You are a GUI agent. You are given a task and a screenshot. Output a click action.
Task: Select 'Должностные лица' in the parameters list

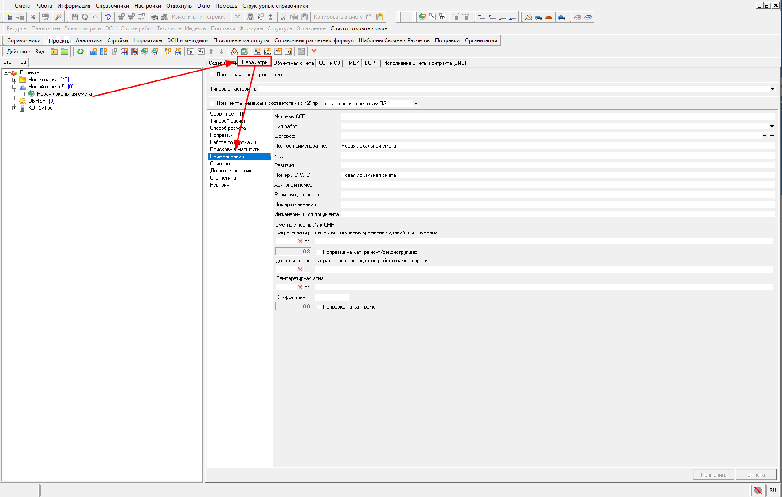(232, 171)
